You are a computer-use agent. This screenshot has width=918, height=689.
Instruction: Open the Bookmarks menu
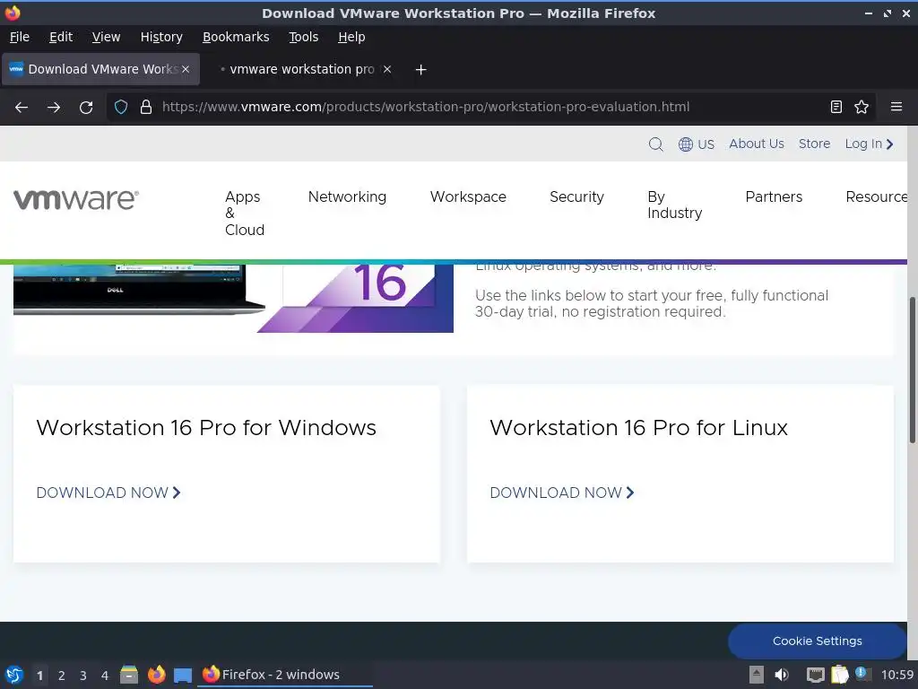pyautogui.click(x=236, y=37)
